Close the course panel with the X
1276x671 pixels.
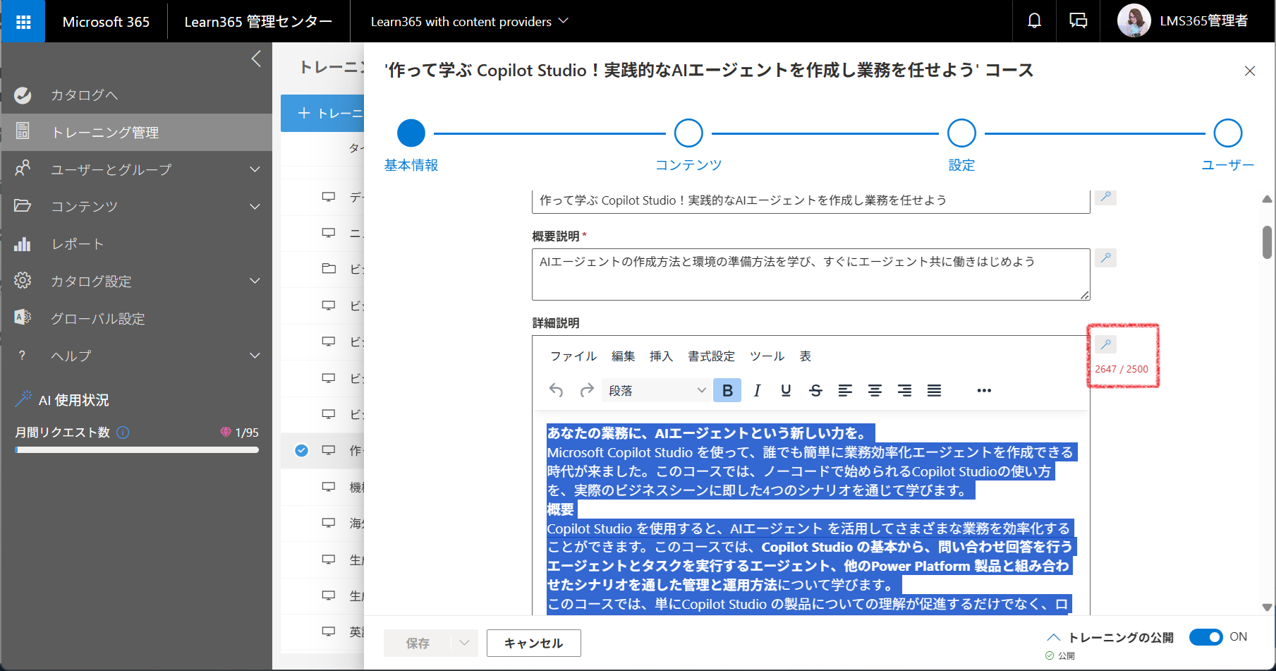[x=1250, y=71]
